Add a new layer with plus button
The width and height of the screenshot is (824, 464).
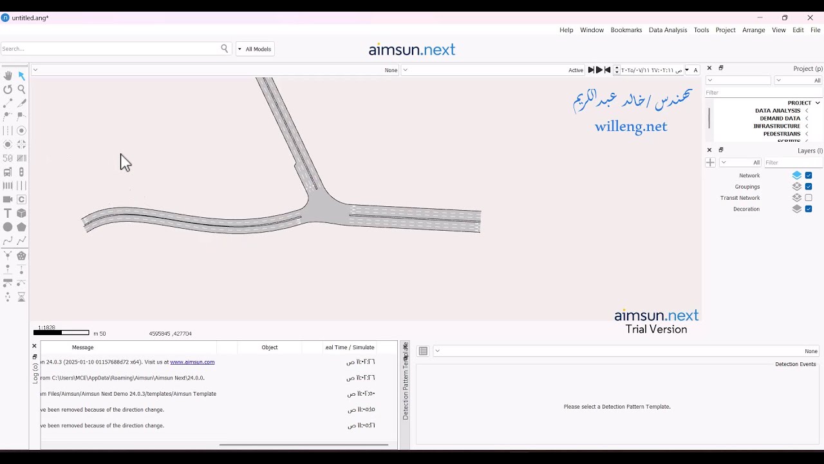(x=710, y=162)
